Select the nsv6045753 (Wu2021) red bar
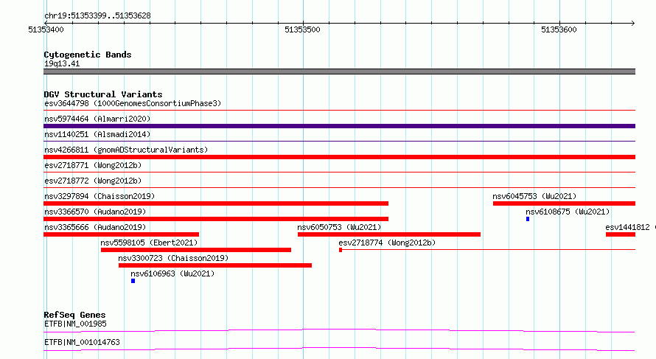The width and height of the screenshot is (656, 359). (x=564, y=203)
